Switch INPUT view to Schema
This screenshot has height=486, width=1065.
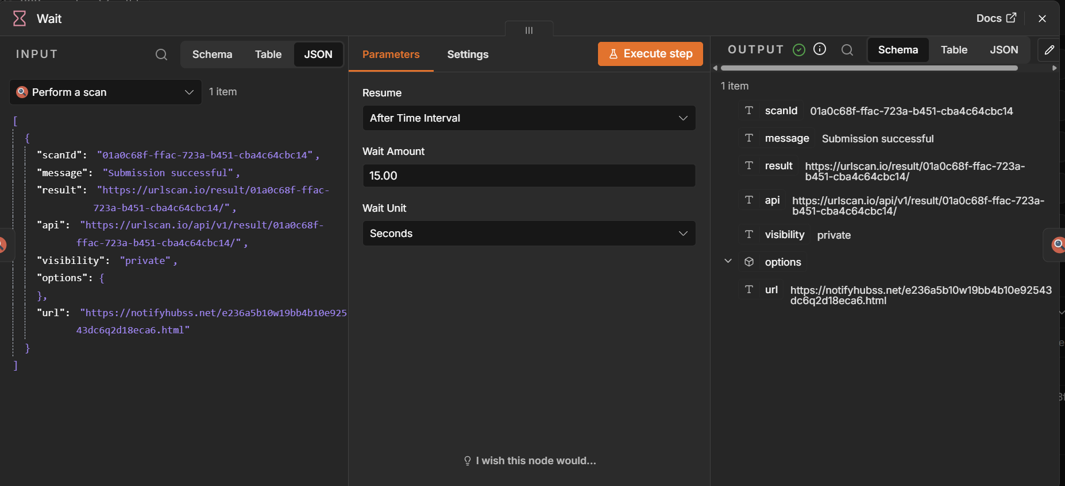tap(212, 55)
